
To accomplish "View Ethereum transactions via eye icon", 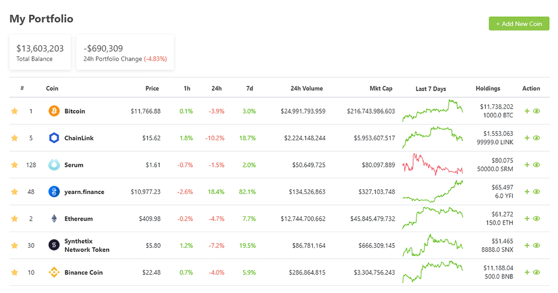I will pyautogui.click(x=537, y=219).
